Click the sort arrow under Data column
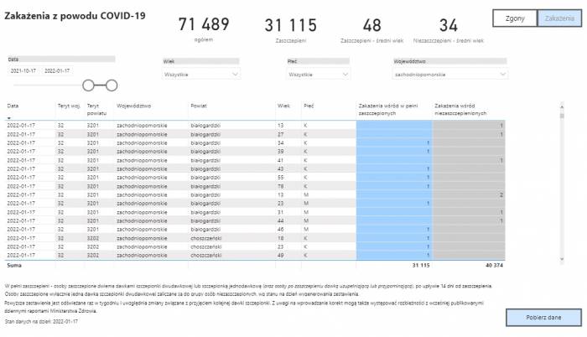 click(x=9, y=118)
